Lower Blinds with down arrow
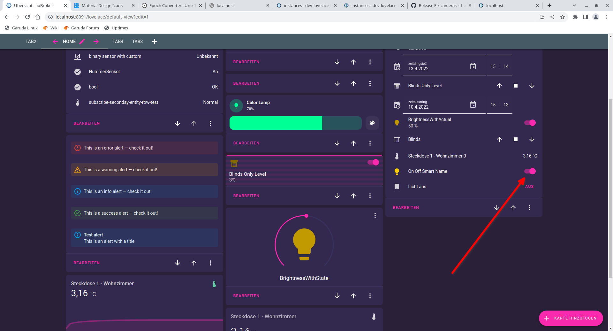The width and height of the screenshot is (613, 331). 532,139
